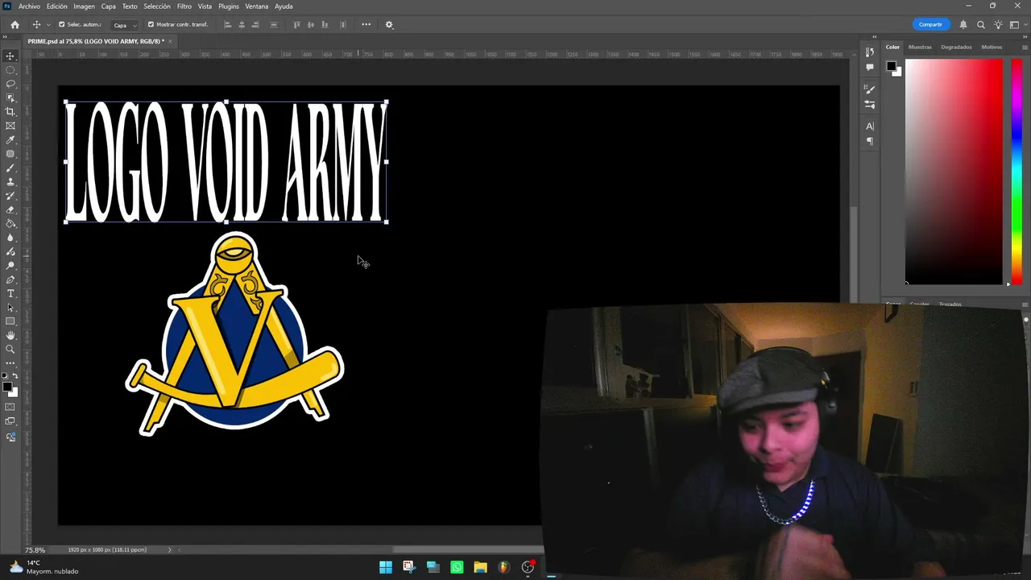Select the Rectangle shape tool
This screenshot has height=580, width=1031.
(10, 321)
